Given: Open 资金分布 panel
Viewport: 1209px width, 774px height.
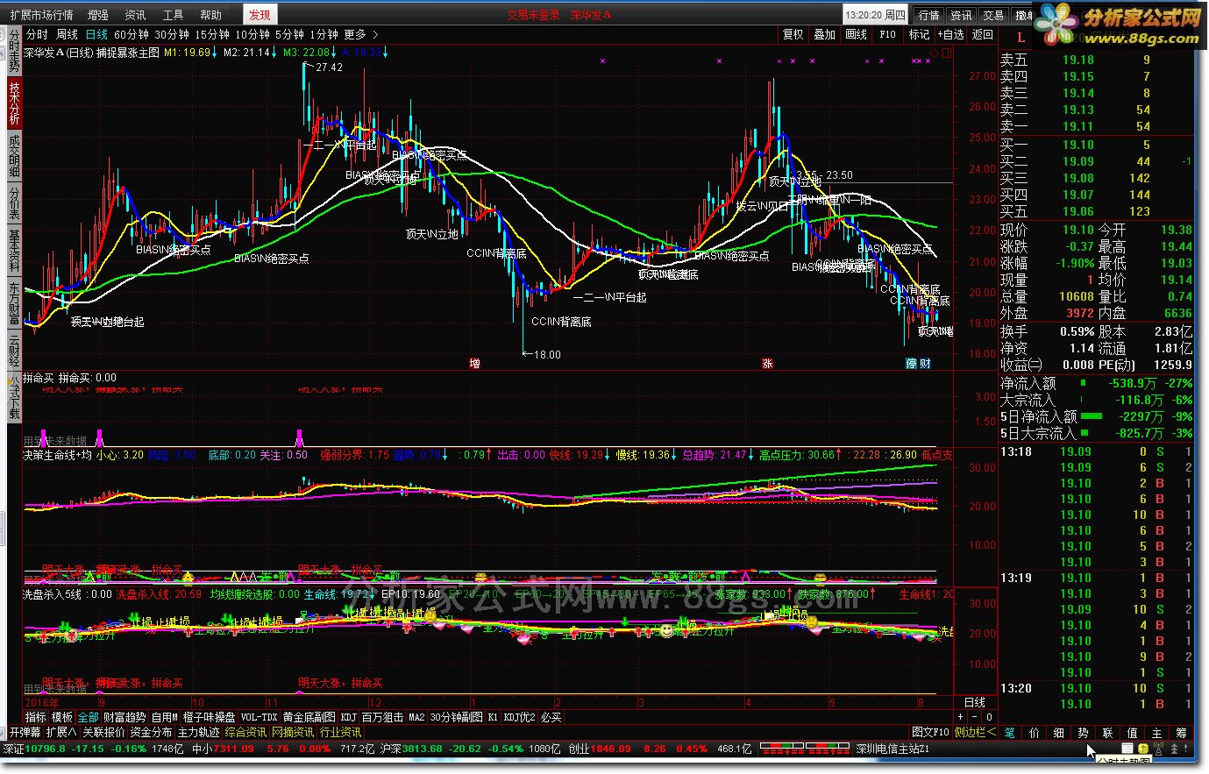Looking at the screenshot, I should coord(151,732).
